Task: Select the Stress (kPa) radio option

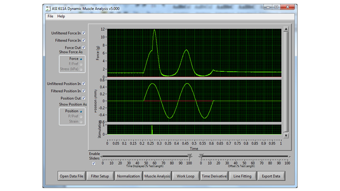Action: coord(81,69)
